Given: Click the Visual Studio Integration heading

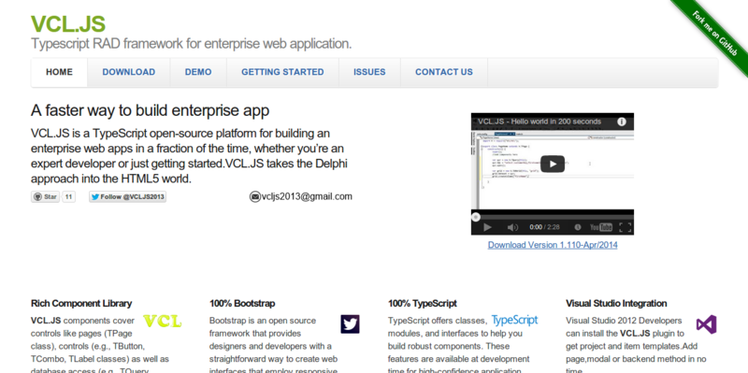Looking at the screenshot, I should (x=616, y=304).
